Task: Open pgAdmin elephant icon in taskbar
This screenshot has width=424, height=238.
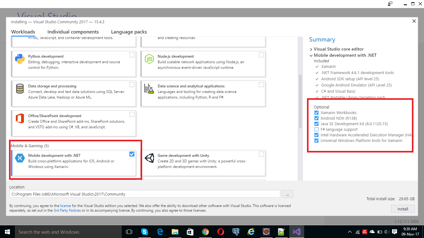Action: 236,232
